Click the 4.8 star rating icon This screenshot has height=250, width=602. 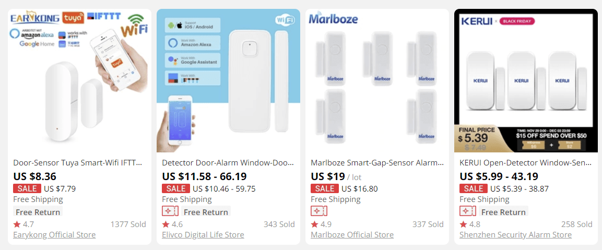pyautogui.click(x=463, y=224)
